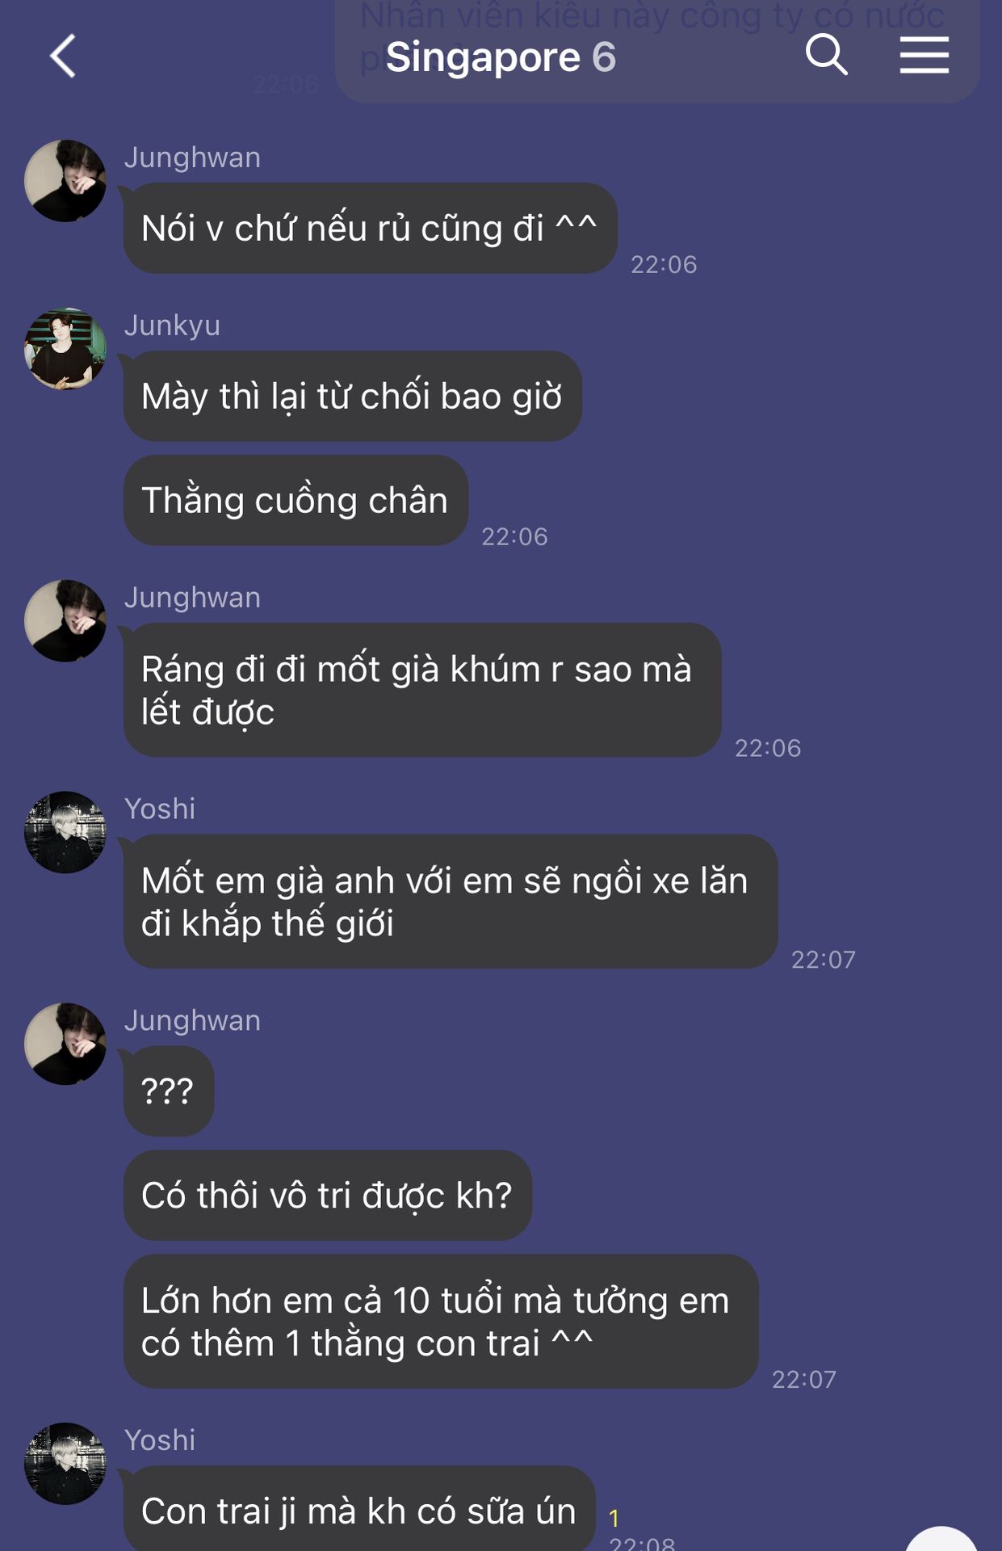Tap the back arrow icon
Image resolution: width=1002 pixels, height=1551 pixels.
[x=63, y=56]
